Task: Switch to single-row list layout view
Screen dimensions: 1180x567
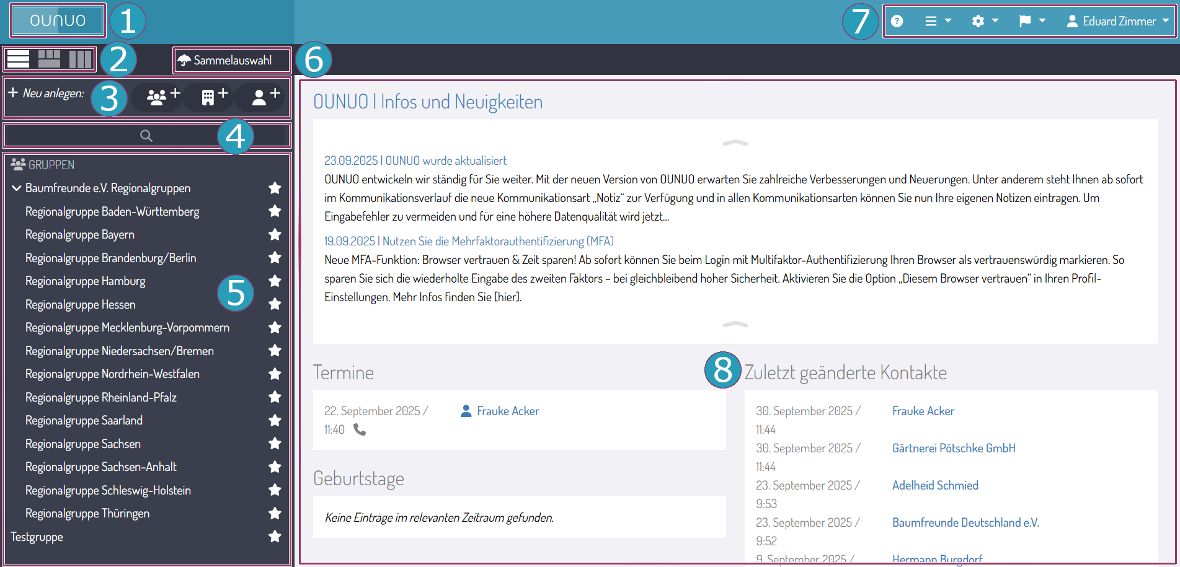Action: pos(18,59)
